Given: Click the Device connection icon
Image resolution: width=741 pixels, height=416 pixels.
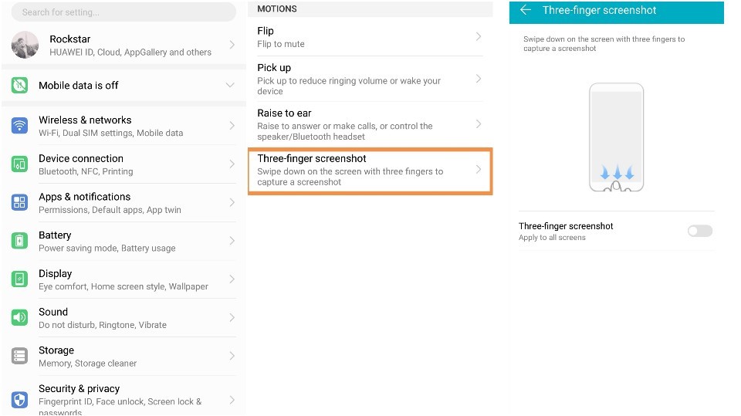Looking at the screenshot, I should click(x=20, y=164).
